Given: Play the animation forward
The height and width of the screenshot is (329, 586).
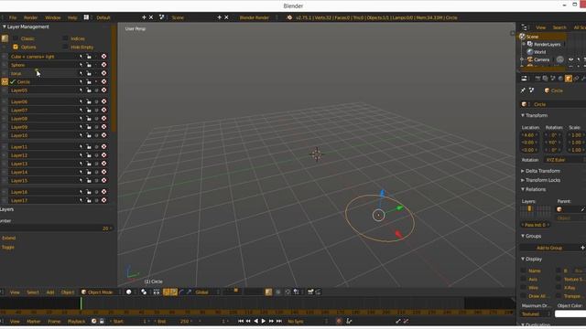Looking at the screenshot, I should click(x=264, y=321).
